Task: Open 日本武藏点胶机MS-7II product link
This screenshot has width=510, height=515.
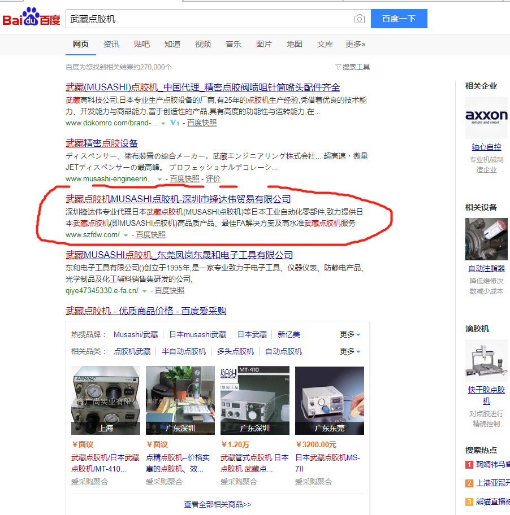Action: [x=327, y=463]
